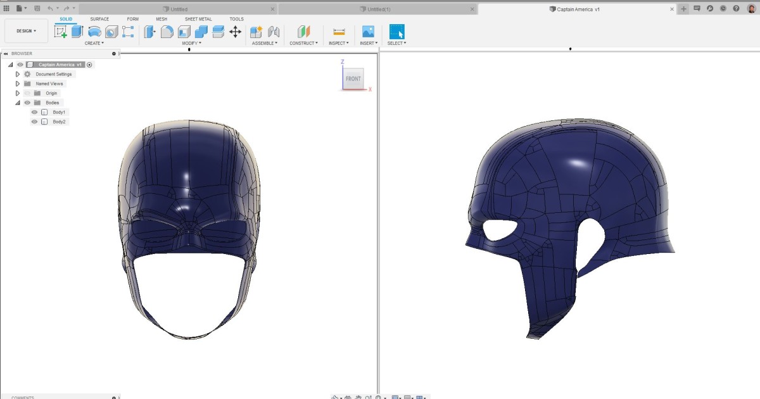Hide Body1 in the browser
The height and width of the screenshot is (399, 760).
[34, 112]
